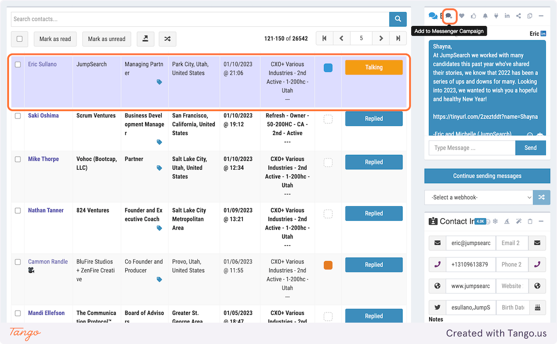Click the globe icon beside Website 2 field

pos(537,286)
